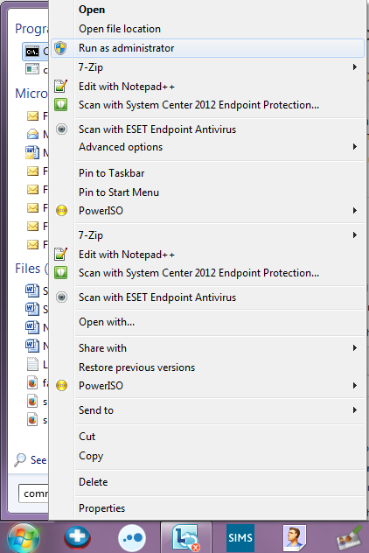Select the Delete menu entry
This screenshot has height=553, width=369.
click(93, 482)
